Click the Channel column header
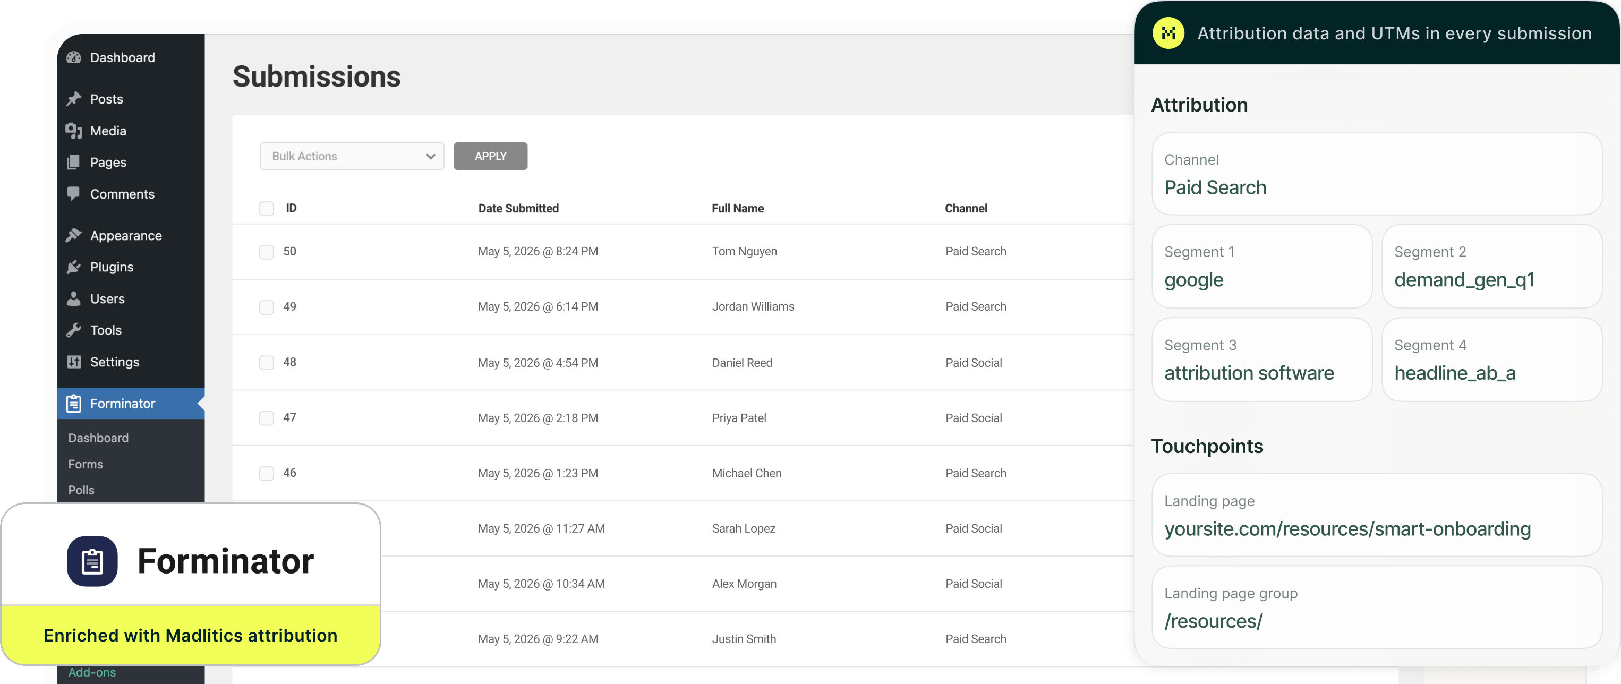This screenshot has width=1621, height=684. tap(966, 208)
